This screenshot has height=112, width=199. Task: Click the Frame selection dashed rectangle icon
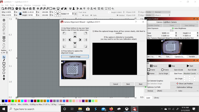click(x=51, y=8)
